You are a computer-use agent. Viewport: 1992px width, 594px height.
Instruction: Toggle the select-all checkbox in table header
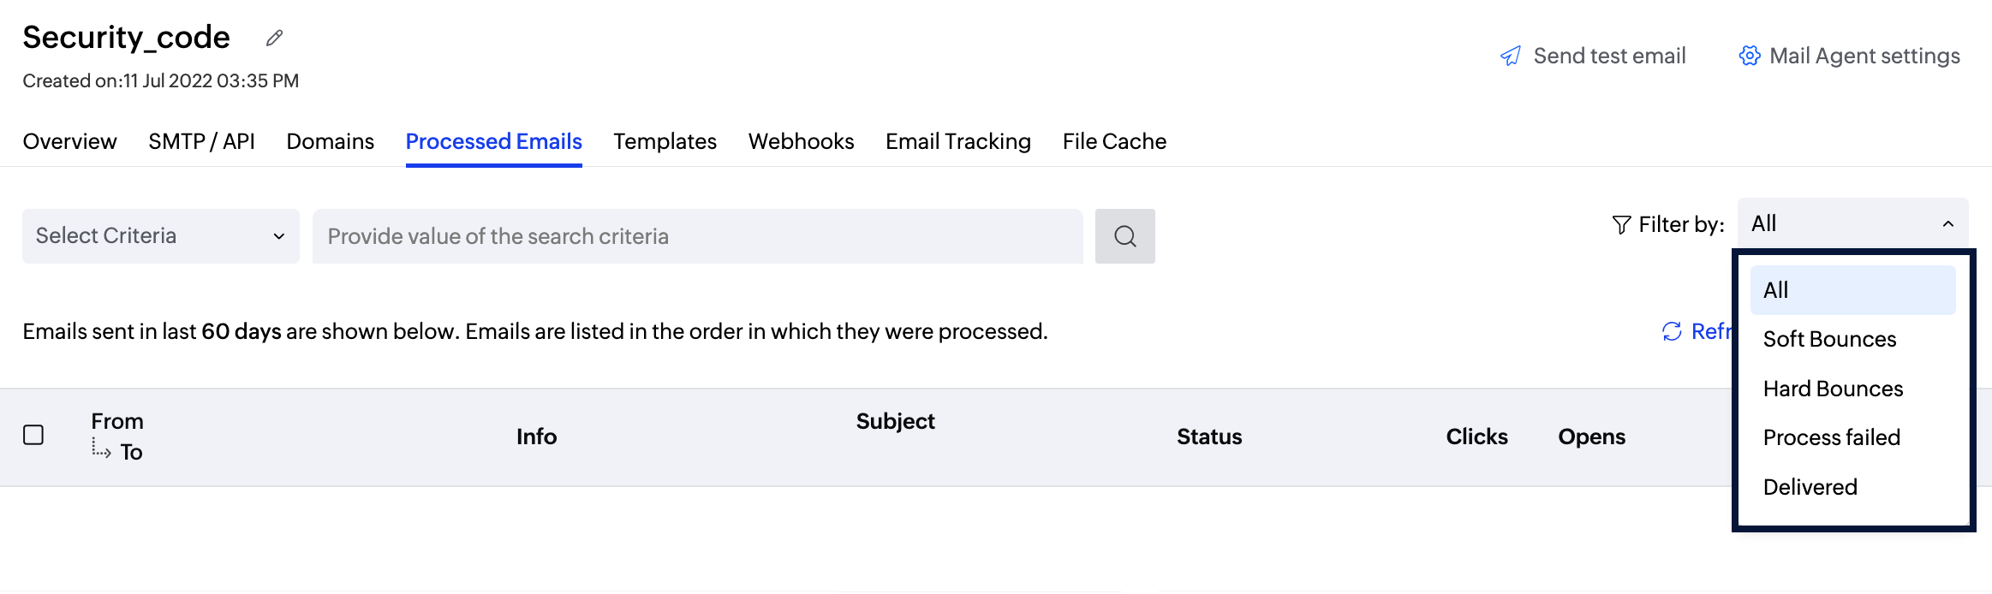point(33,436)
